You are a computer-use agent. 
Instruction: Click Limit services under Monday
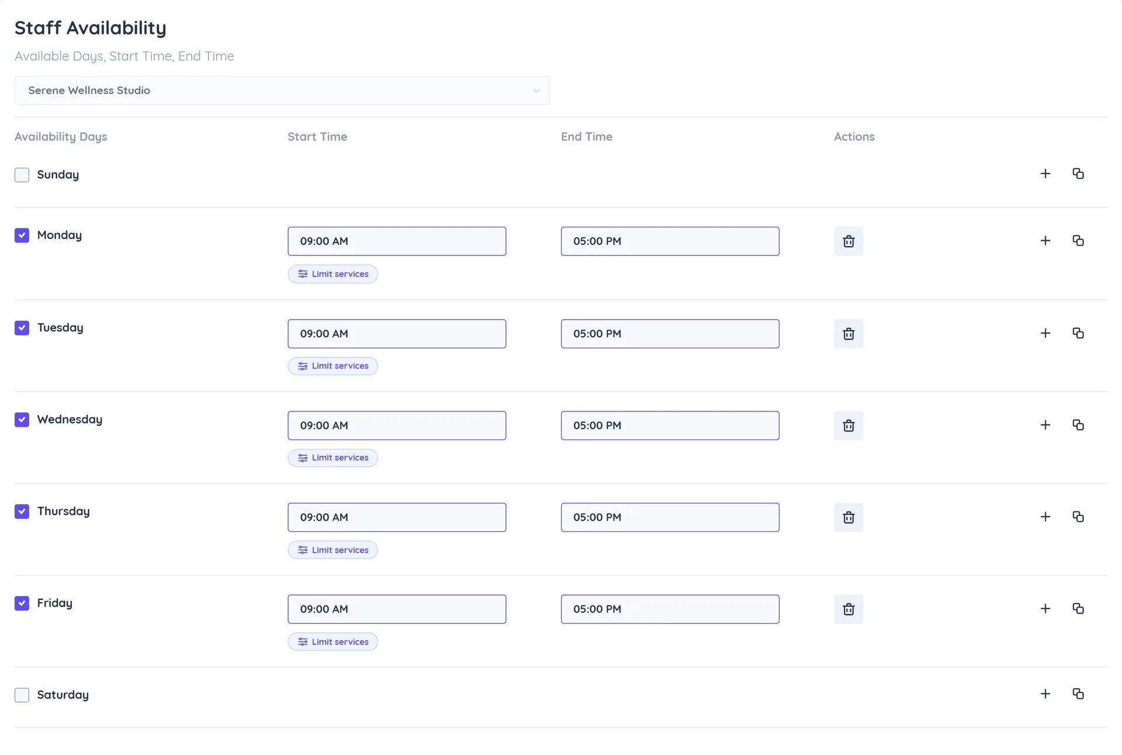[333, 274]
